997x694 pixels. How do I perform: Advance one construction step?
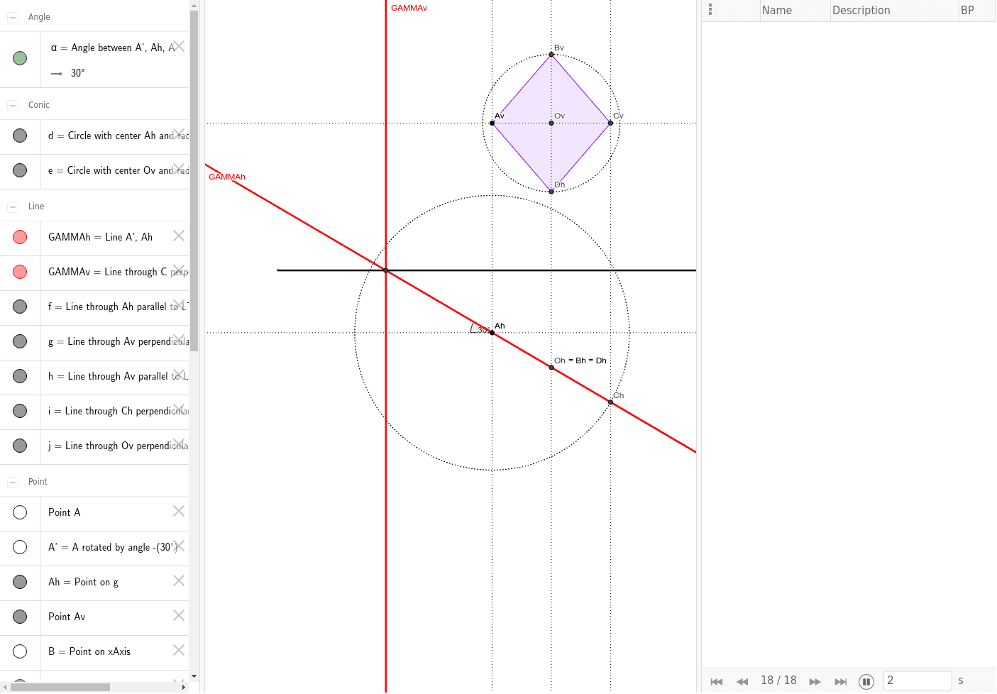(x=815, y=681)
